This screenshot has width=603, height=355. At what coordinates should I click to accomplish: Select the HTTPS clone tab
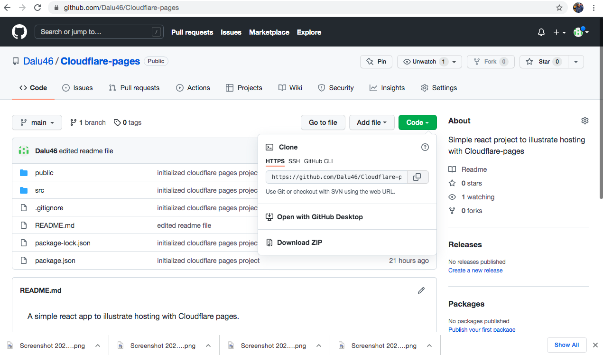tap(275, 161)
